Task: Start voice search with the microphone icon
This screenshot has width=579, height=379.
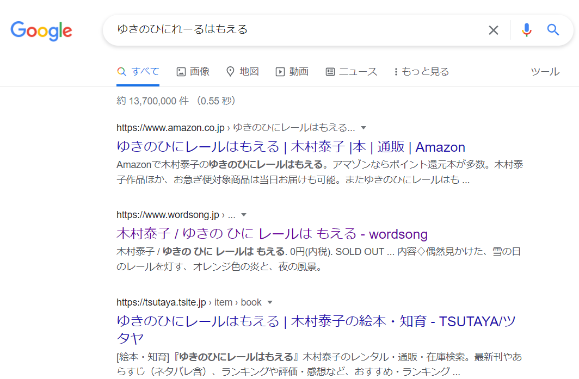Action: click(527, 30)
